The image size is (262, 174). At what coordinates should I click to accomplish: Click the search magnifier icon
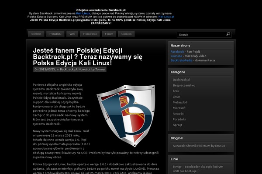tap(228, 34)
